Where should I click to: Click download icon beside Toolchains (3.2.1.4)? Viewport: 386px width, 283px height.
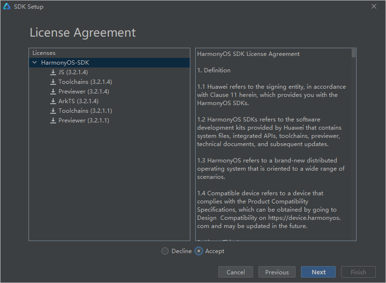point(53,82)
